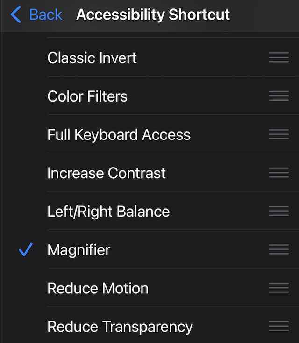Screen dimensions: 299x343
Task: Tap the reorder handle for Color Filters
Action: click(278, 96)
